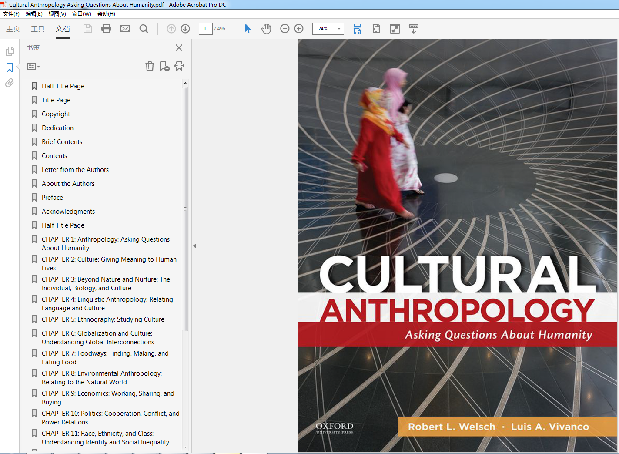Jump to CHAPTER 4: Linguistic Anthropology bookmark
This screenshot has width=619, height=454.
107,304
